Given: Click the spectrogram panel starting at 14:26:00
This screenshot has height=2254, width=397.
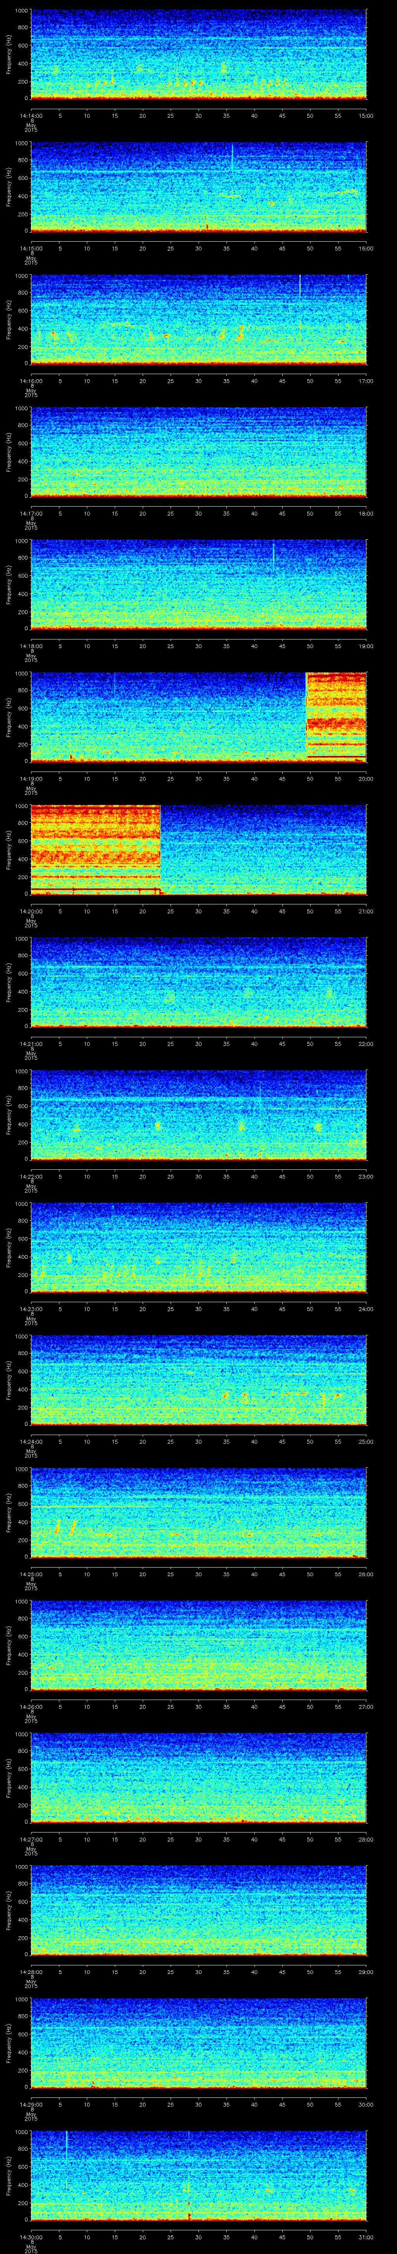Looking at the screenshot, I should pos(198,1645).
